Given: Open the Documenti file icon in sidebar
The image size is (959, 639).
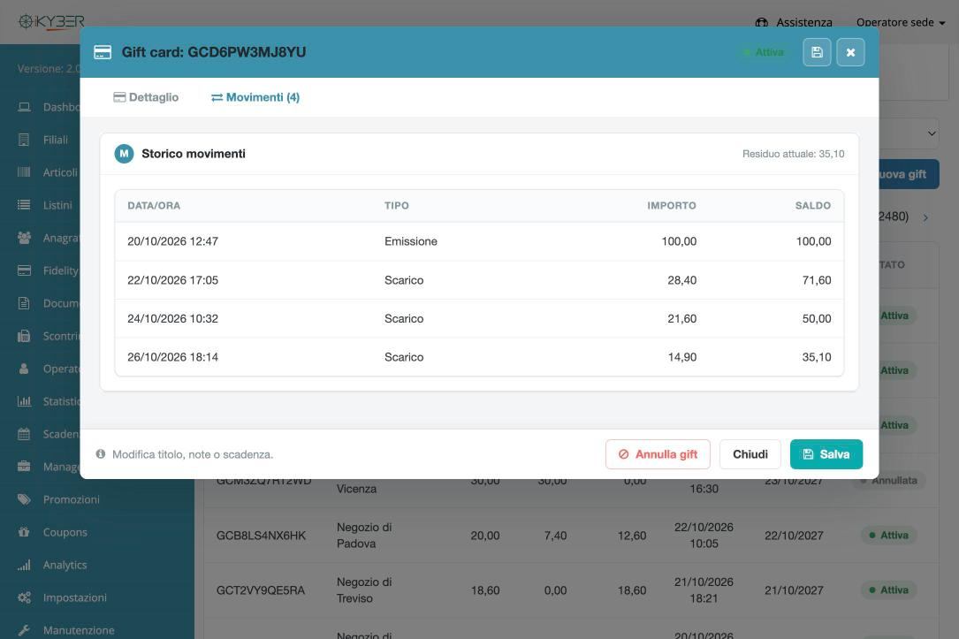Looking at the screenshot, I should pos(24,303).
